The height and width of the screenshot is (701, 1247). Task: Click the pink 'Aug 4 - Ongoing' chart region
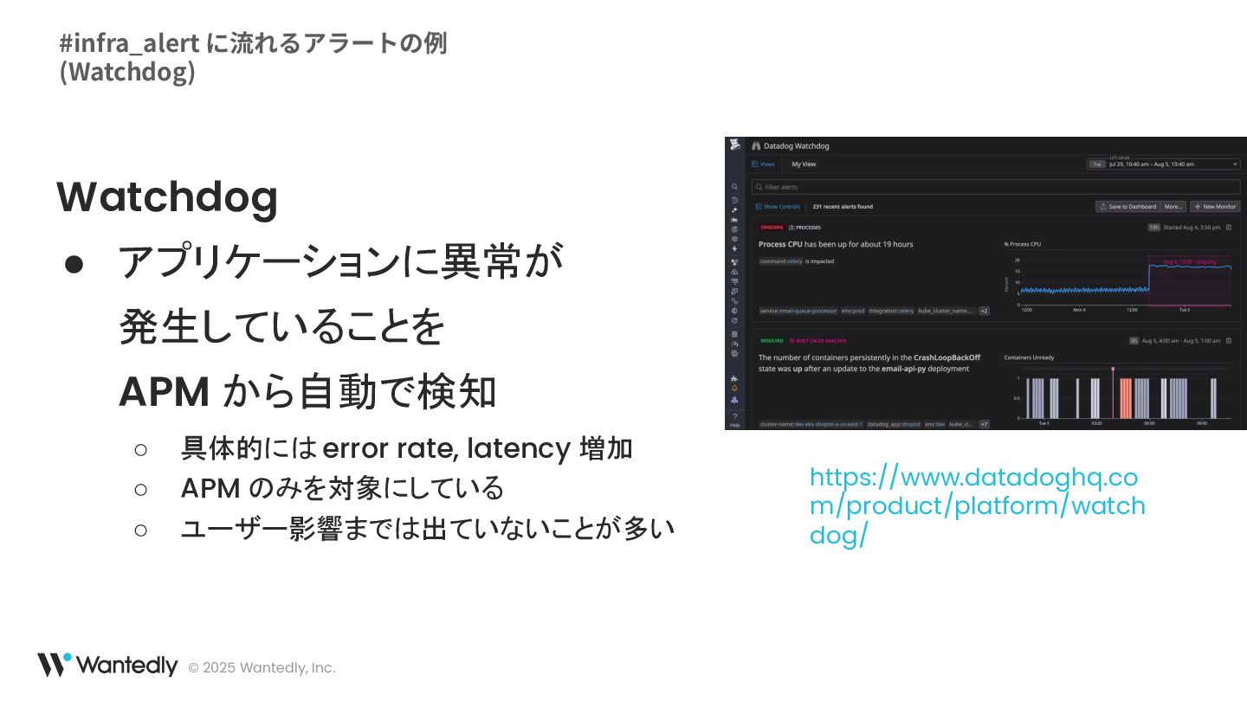click(1190, 280)
